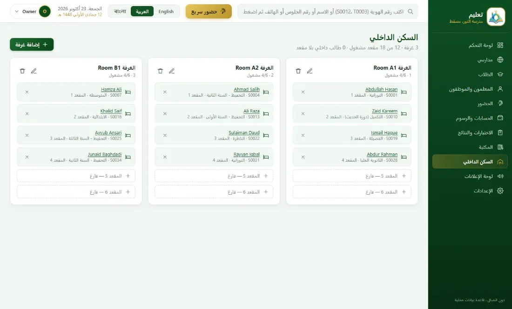
Task: Edit Room B1 with the pencil icon
Action: [x=34, y=71]
